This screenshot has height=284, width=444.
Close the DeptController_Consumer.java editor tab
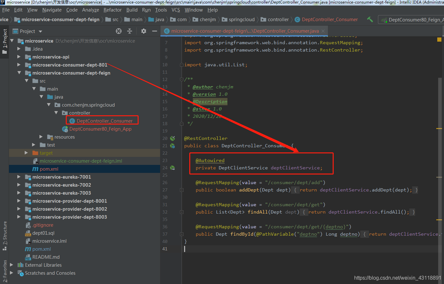[323, 31]
